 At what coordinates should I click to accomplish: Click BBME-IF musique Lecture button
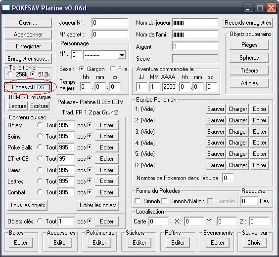point(17,106)
